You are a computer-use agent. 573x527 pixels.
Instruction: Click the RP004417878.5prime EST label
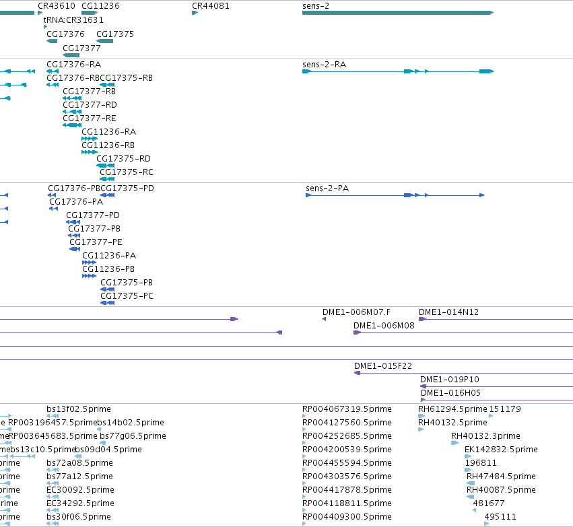coord(347,490)
